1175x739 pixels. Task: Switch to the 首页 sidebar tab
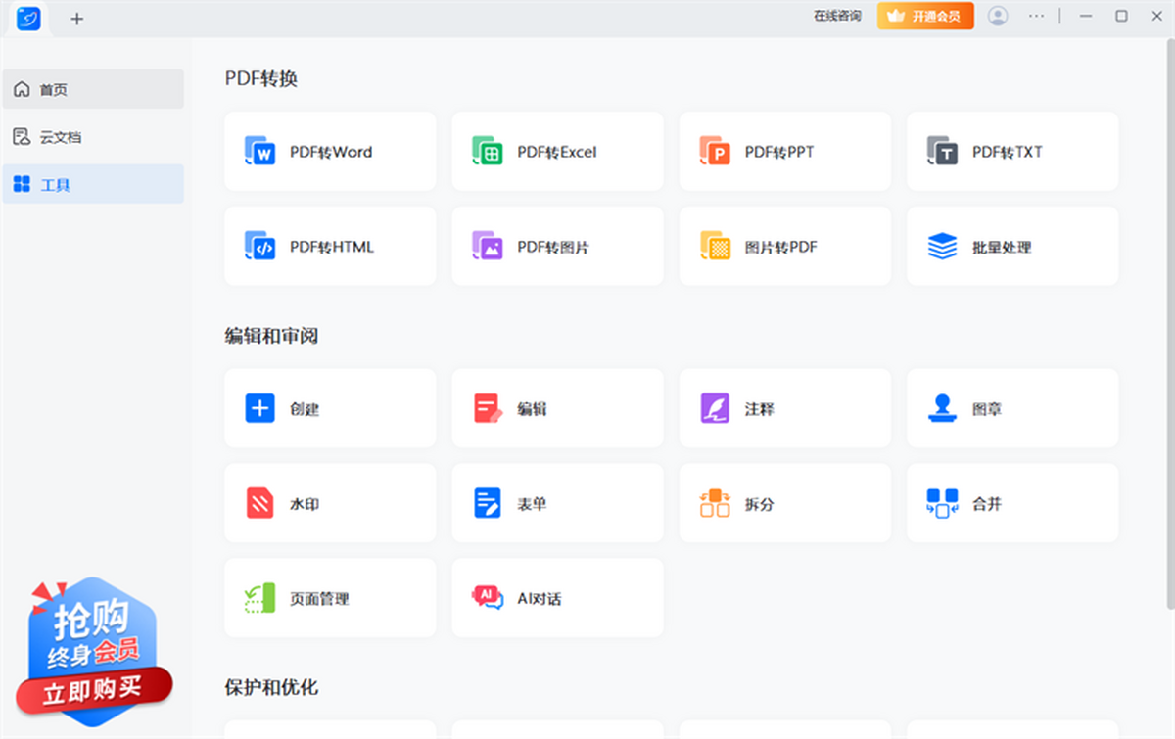(x=93, y=89)
